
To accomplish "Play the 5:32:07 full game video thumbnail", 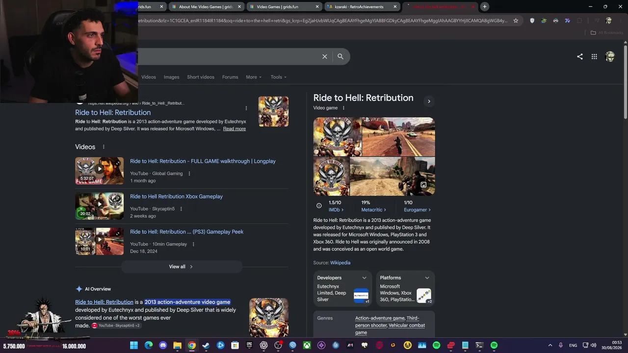I will pyautogui.click(x=99, y=171).
